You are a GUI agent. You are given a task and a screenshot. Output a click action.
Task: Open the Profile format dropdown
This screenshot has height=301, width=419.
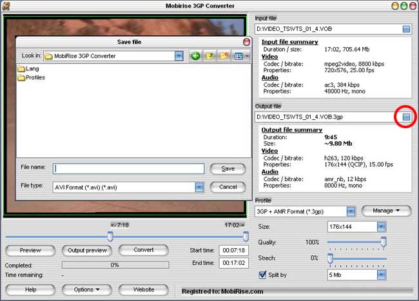click(351, 211)
